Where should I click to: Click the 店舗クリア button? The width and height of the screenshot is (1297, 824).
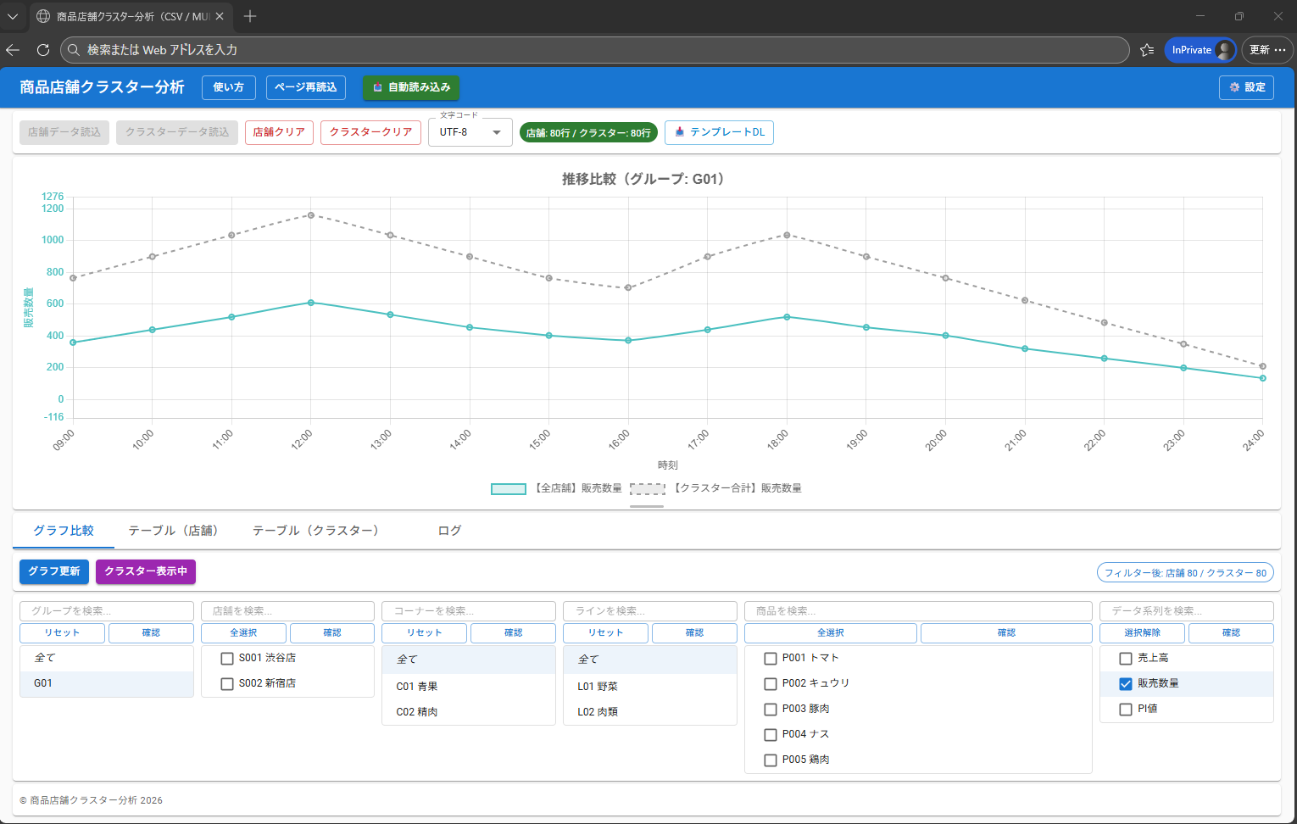point(279,132)
